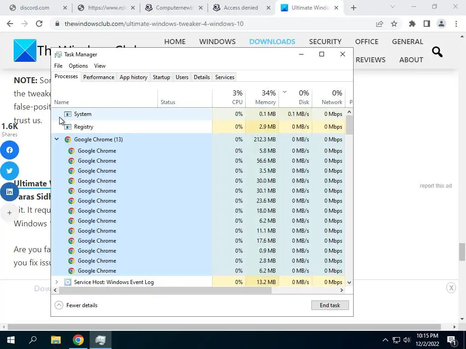
Task: Click the share page icon in address bar
Action: 380,24
